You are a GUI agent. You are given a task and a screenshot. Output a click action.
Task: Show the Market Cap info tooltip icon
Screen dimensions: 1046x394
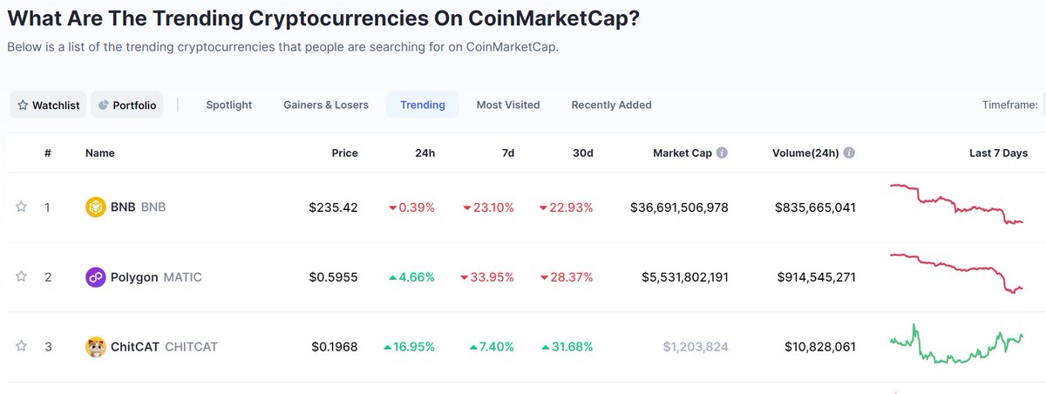722,153
